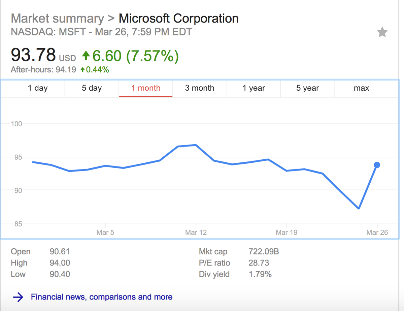Open the 5 year chart tab
The width and height of the screenshot is (404, 311).
click(x=308, y=88)
